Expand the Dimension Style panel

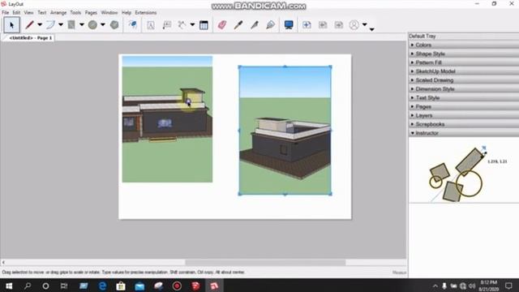(x=463, y=88)
